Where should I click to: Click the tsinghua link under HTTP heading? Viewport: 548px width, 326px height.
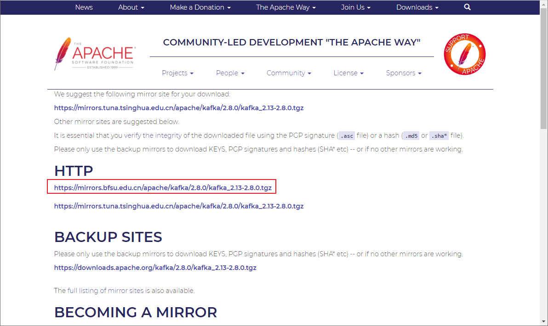click(178, 206)
